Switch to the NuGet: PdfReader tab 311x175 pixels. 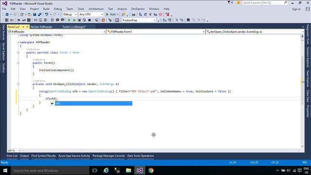tap(41, 27)
